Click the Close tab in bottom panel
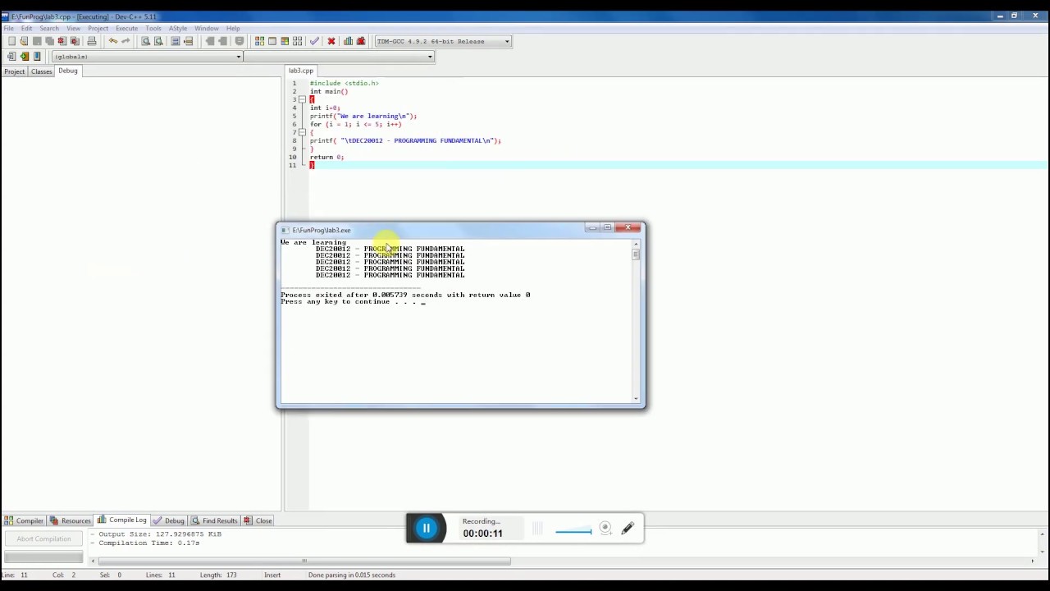Screen dimensions: 1050x591 258,520
